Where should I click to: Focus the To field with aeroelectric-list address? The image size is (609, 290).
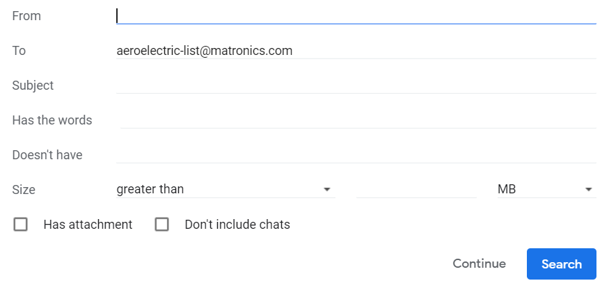pyautogui.click(x=355, y=50)
